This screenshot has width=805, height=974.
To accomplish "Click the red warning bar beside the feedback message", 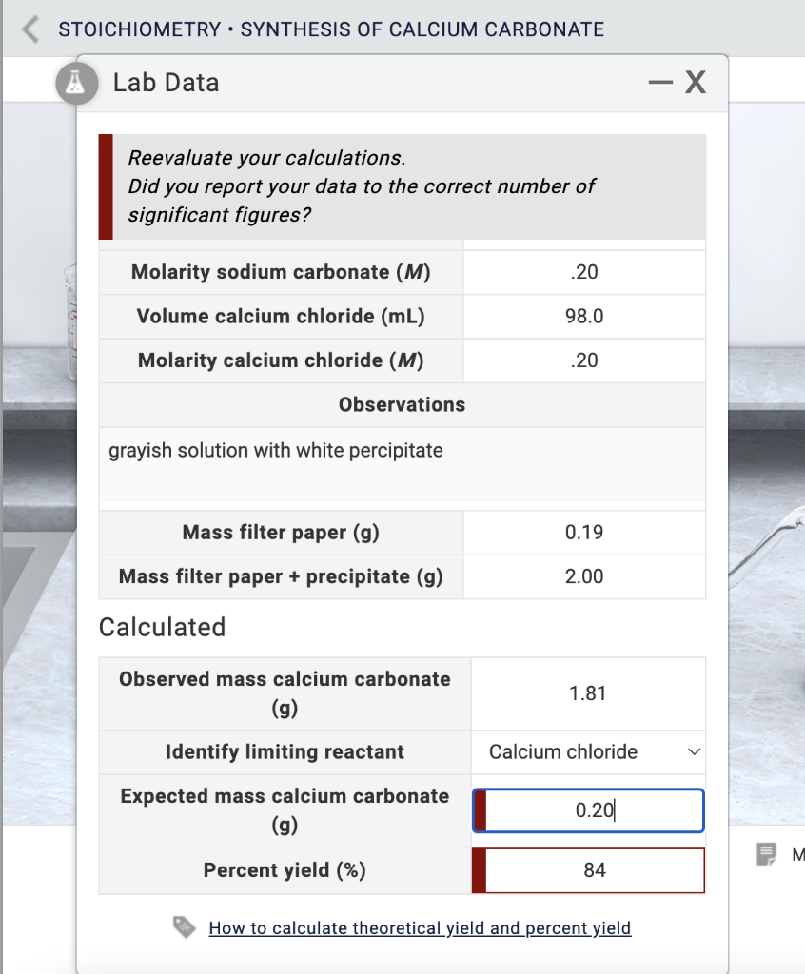I will tap(103, 186).
